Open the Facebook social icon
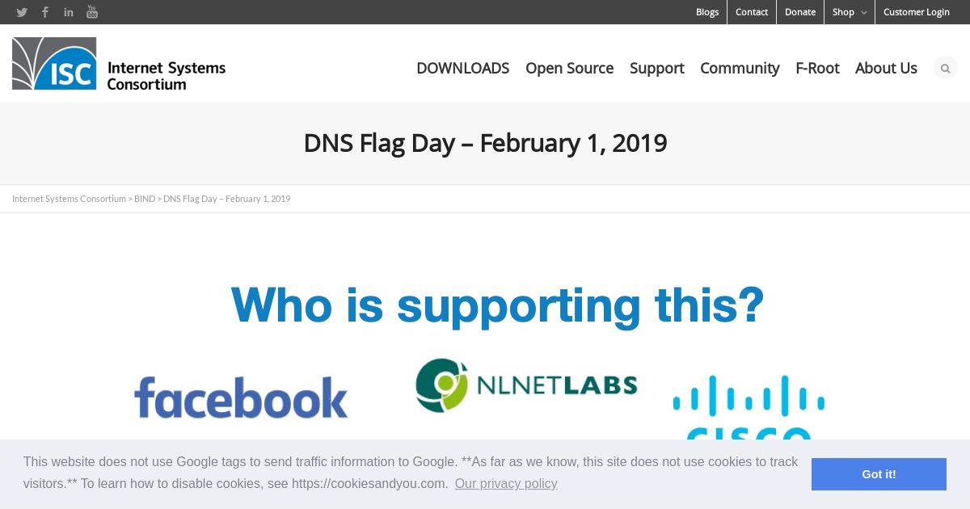The height and width of the screenshot is (509, 970). (45, 12)
